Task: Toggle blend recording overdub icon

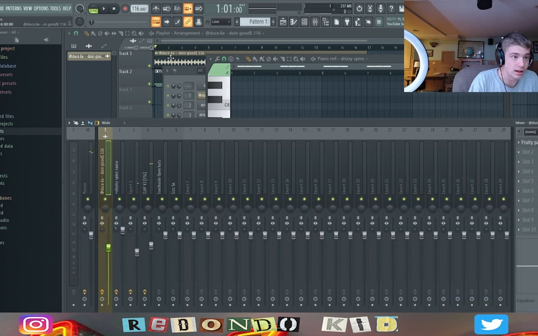Action: pos(188,9)
